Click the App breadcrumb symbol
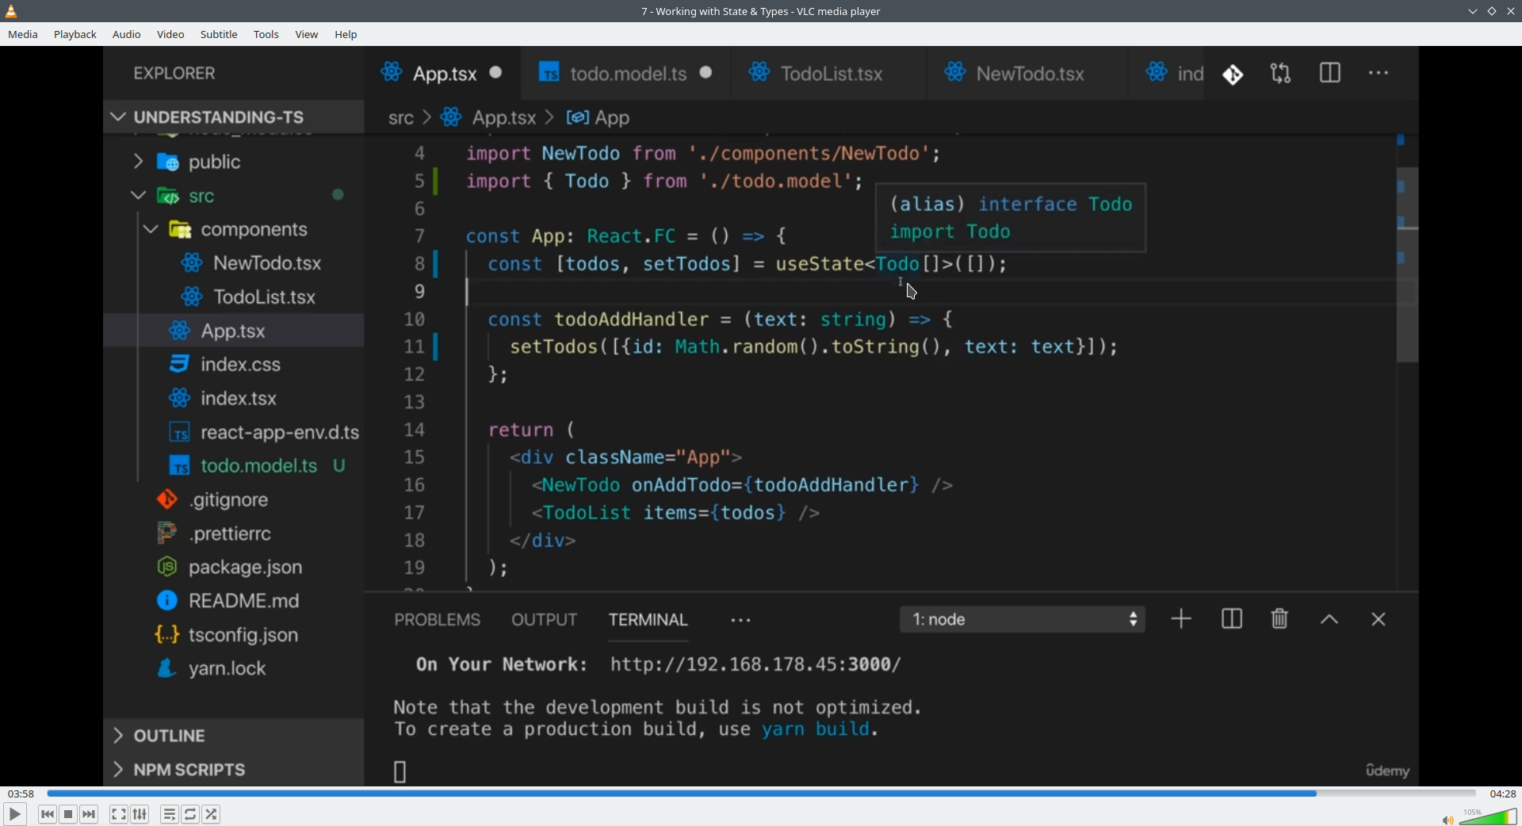 click(x=599, y=118)
